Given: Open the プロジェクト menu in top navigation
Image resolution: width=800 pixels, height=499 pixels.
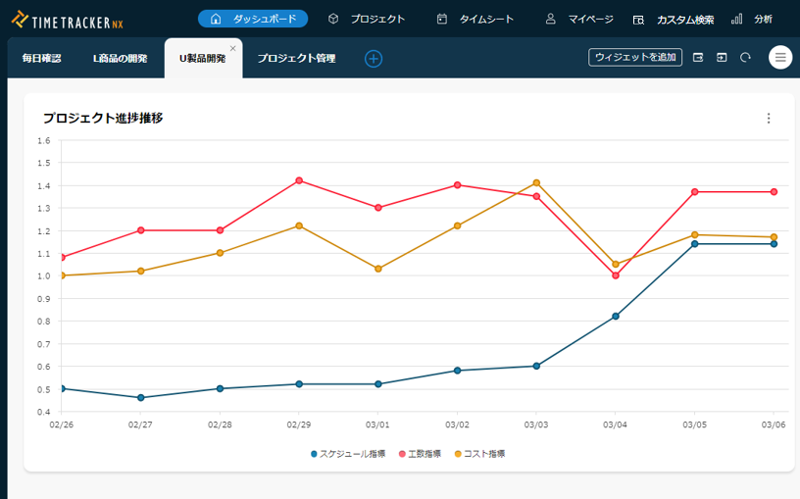Looking at the screenshot, I should [366, 19].
